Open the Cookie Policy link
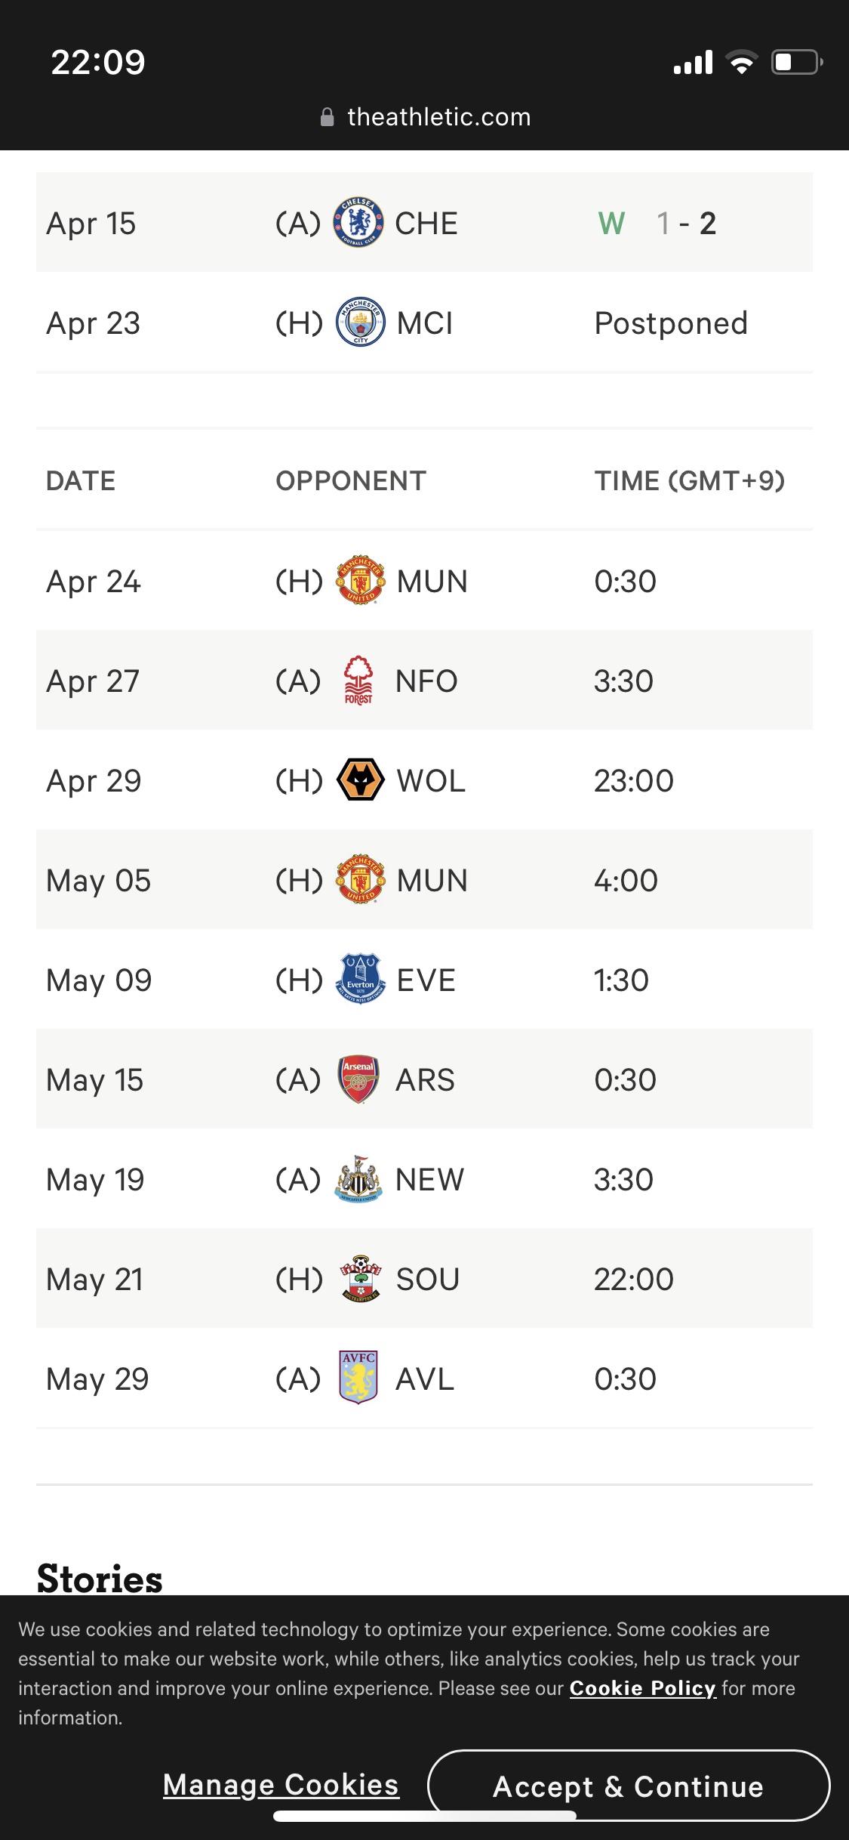This screenshot has height=1840, width=849. (x=642, y=1688)
